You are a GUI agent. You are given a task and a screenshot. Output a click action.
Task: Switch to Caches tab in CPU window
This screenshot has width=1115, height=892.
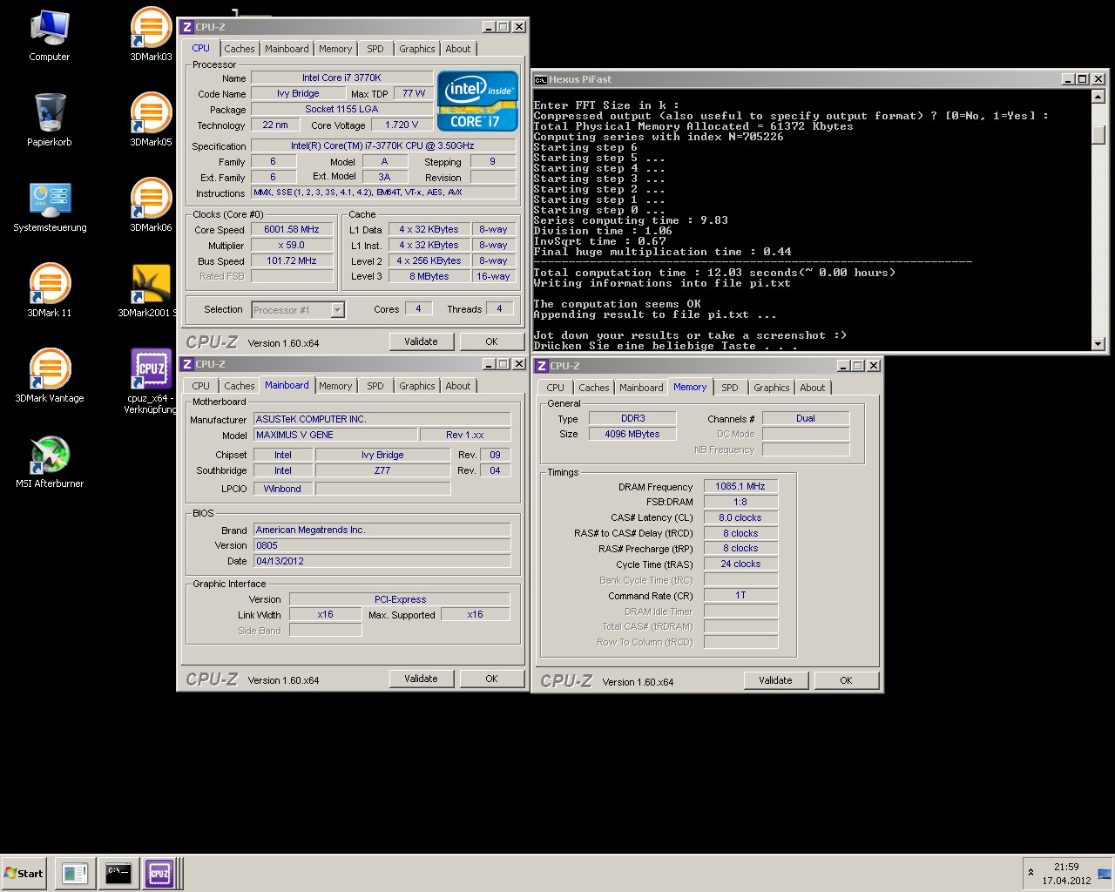pyautogui.click(x=240, y=49)
